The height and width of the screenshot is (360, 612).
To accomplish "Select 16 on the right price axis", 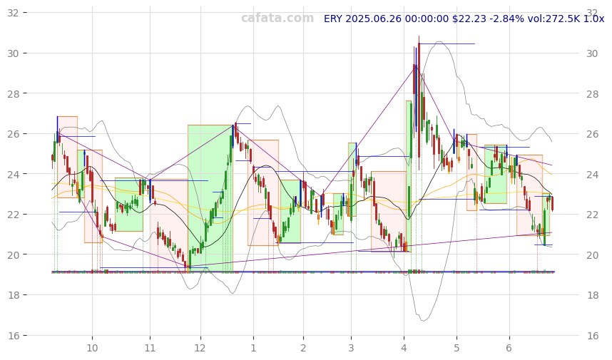I will point(592,336).
